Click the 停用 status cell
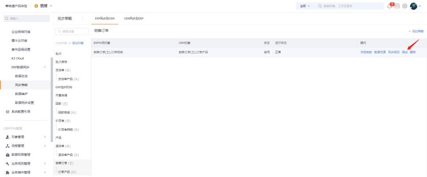The width and height of the screenshot is (427, 177). [266, 52]
